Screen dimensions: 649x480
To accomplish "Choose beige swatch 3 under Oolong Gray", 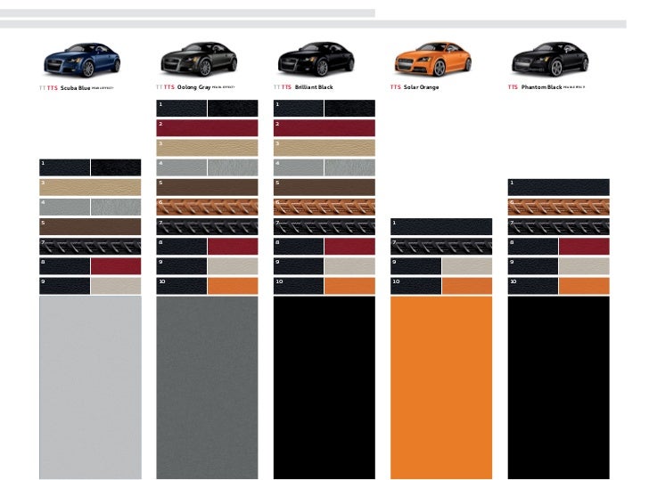I will (207, 148).
